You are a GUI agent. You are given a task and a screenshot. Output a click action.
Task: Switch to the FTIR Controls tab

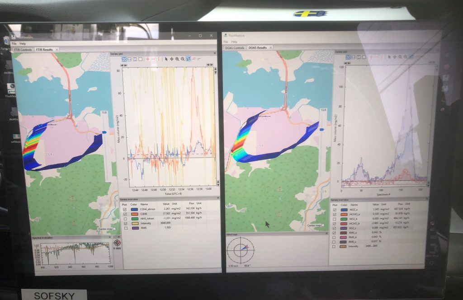click(24, 49)
